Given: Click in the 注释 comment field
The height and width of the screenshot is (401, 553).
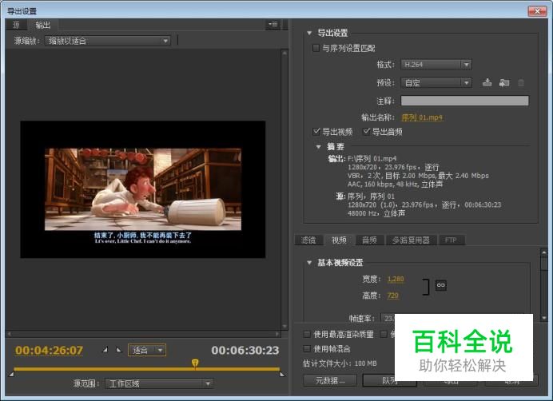Looking at the screenshot, I should 465,101.
